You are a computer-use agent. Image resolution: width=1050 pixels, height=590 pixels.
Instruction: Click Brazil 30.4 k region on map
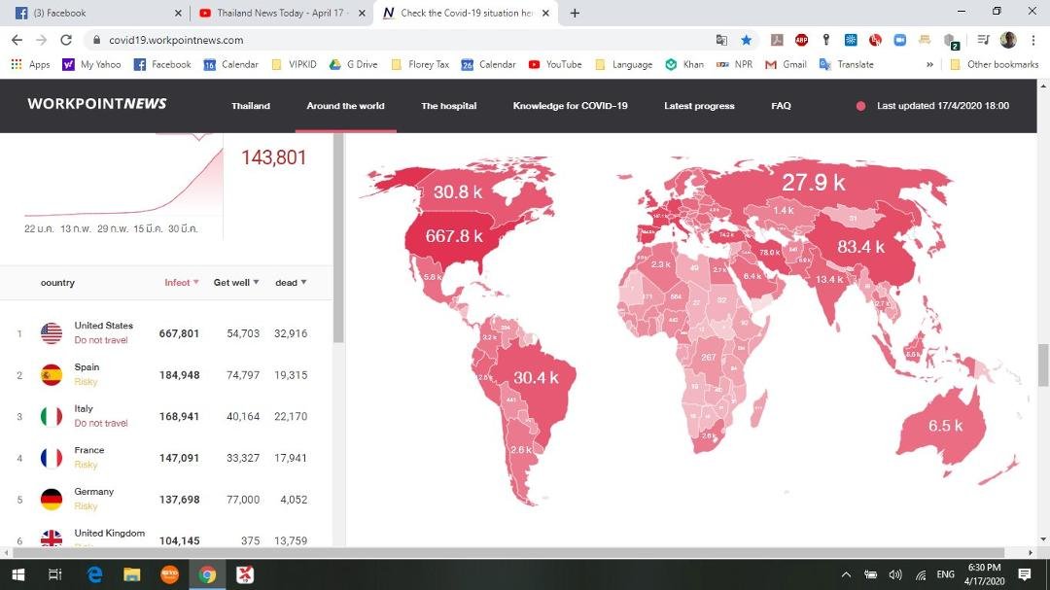[536, 378]
